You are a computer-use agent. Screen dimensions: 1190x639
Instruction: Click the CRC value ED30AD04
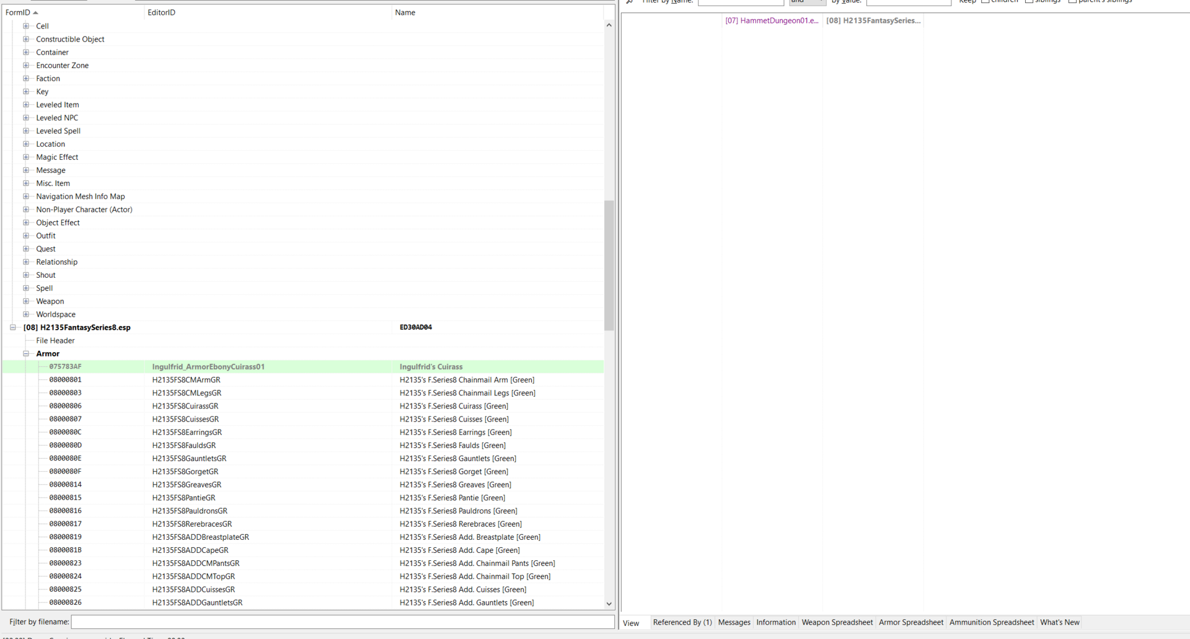[416, 327]
